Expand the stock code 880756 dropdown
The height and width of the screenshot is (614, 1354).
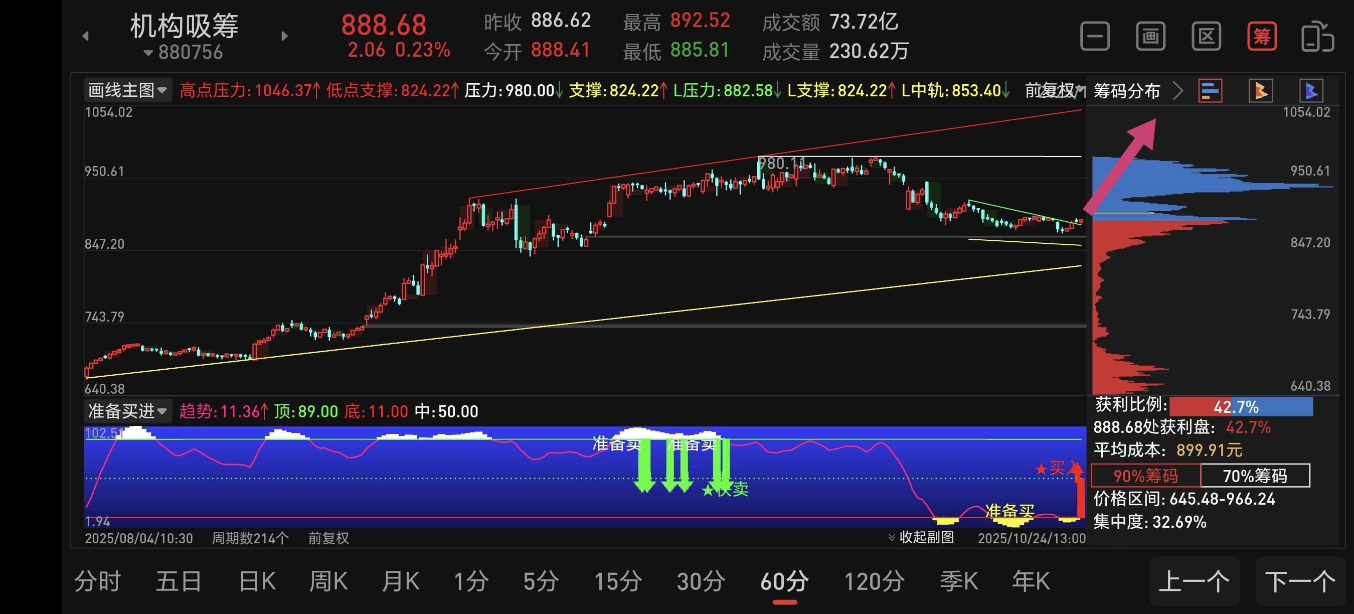tap(184, 53)
